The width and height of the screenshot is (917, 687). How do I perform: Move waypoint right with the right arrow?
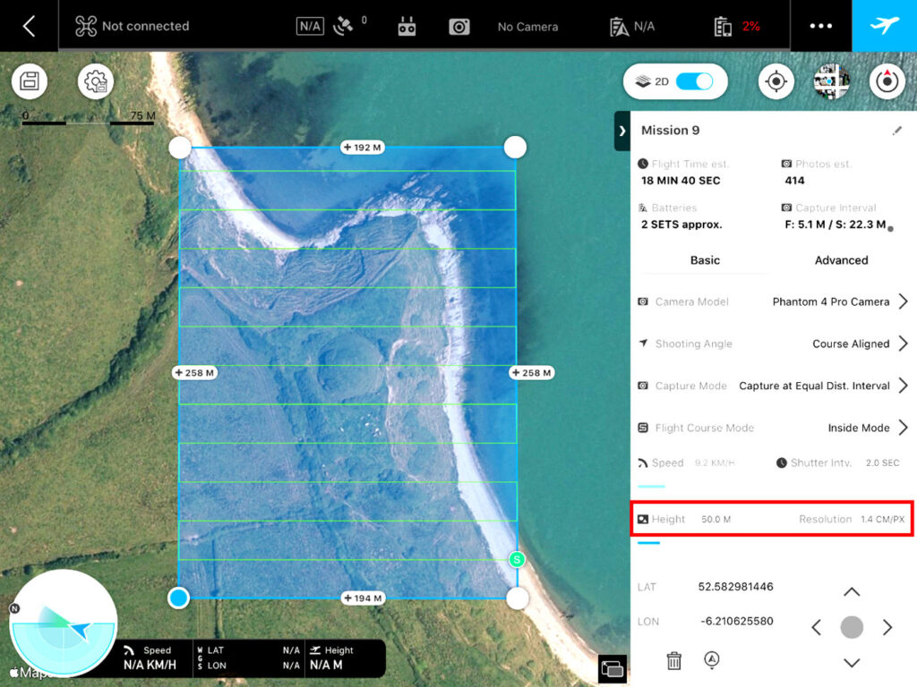click(x=887, y=627)
